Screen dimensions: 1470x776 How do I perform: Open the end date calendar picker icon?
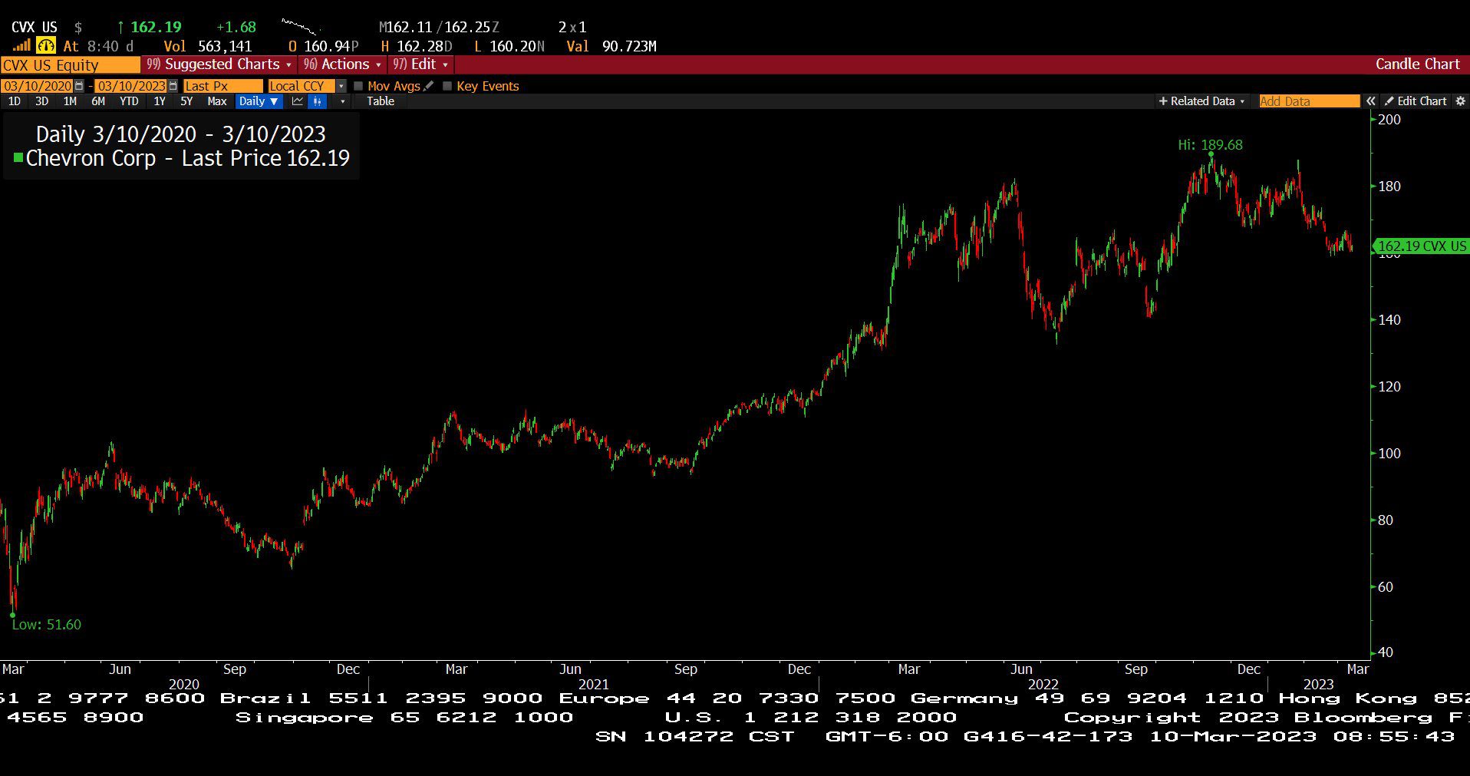coord(173,86)
